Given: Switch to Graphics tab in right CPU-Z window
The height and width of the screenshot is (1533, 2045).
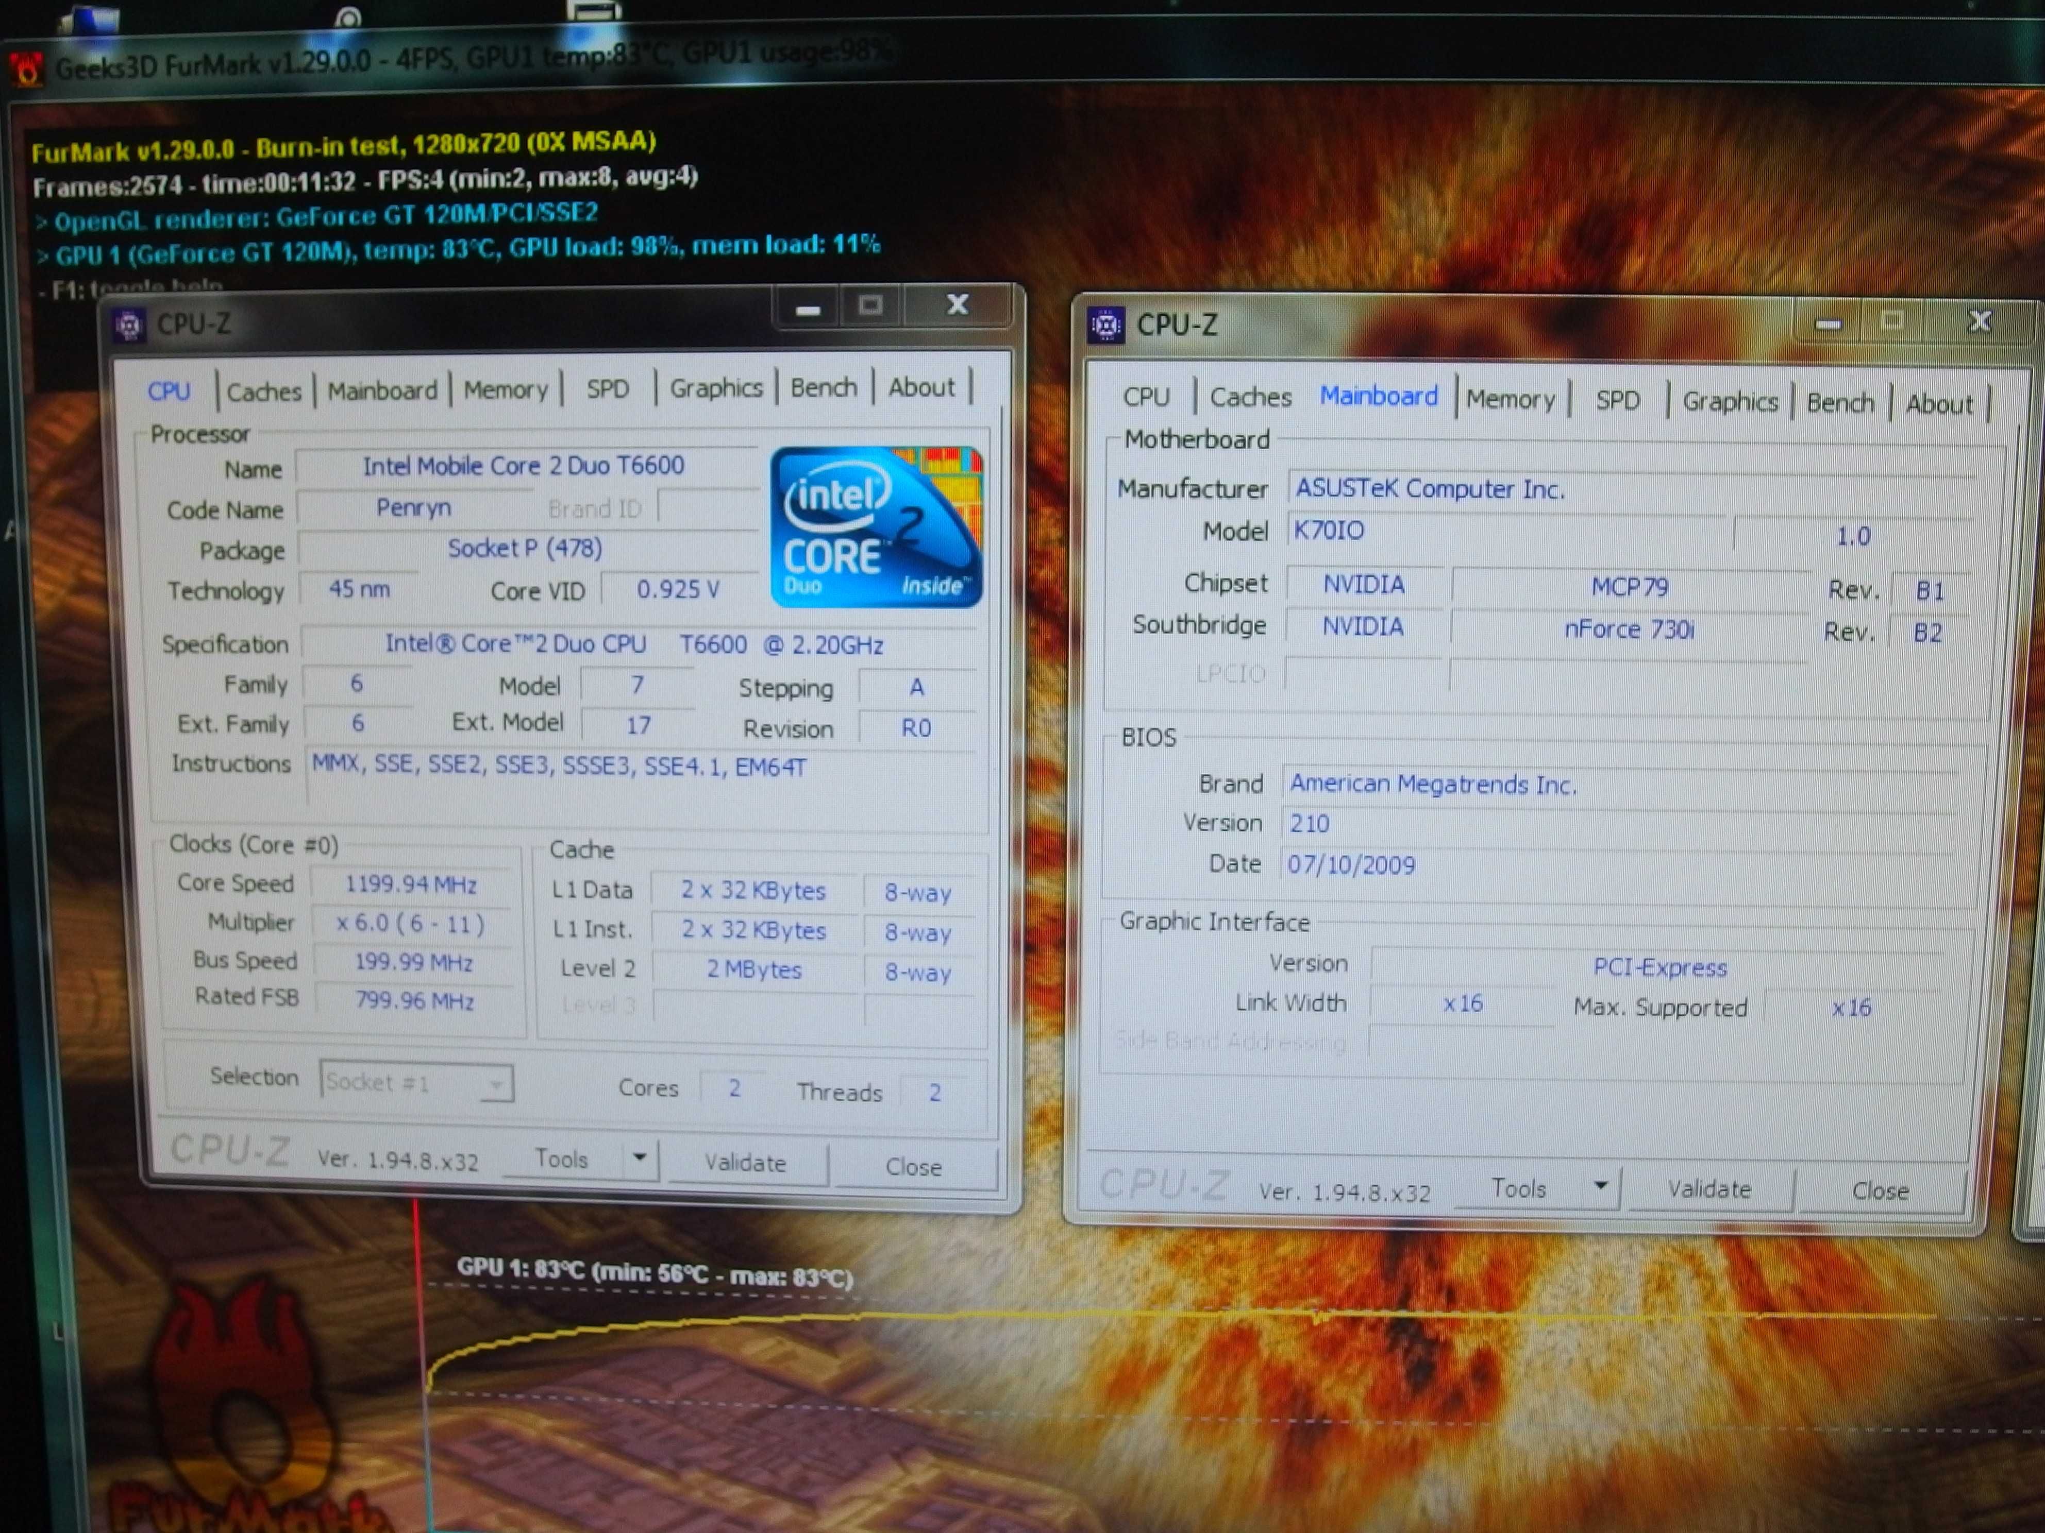Looking at the screenshot, I should [x=1730, y=402].
